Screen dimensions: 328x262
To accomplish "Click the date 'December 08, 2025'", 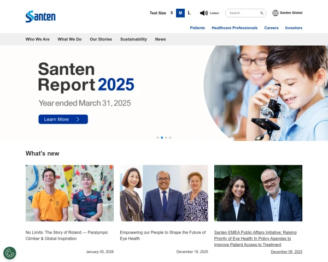I will 286,252.
